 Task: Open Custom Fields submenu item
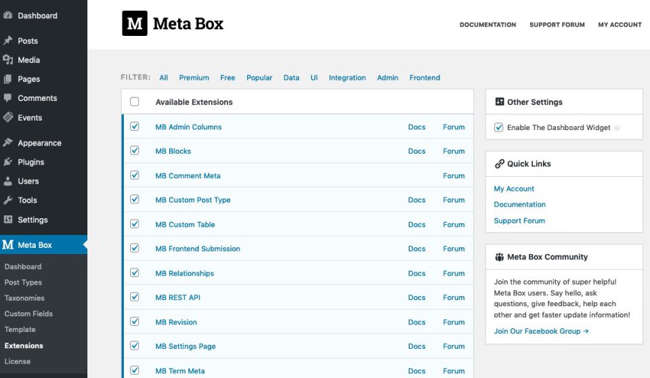(28, 314)
